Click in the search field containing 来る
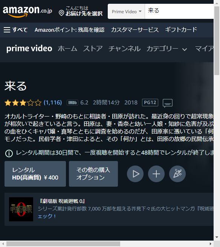Screen dimensions: 220x247 click(179, 11)
